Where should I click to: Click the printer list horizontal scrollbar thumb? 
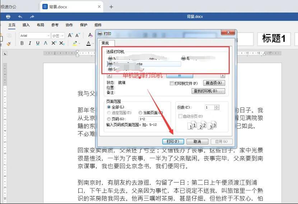[x=180, y=76]
